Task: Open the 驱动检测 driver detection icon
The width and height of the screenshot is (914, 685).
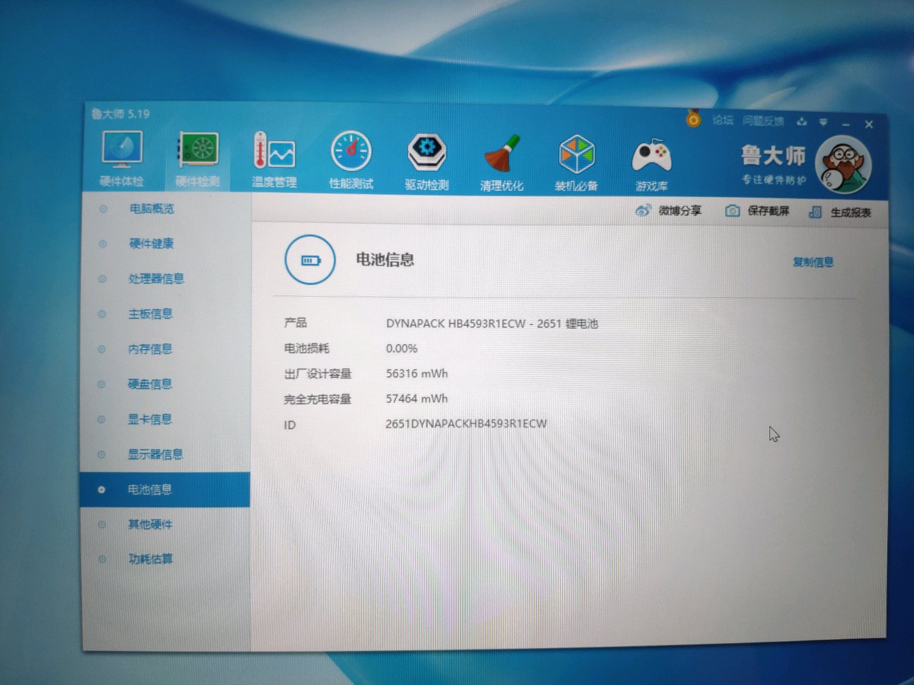Action: [427, 161]
